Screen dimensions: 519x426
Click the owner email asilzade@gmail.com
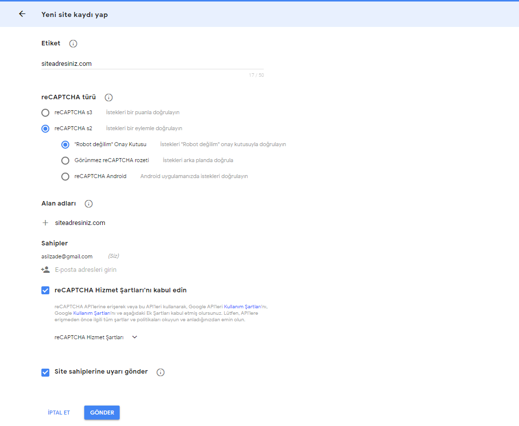click(67, 256)
